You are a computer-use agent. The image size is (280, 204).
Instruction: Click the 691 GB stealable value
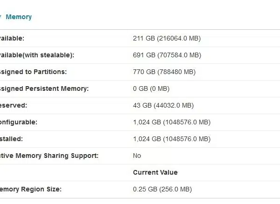pyautogui.click(x=167, y=55)
